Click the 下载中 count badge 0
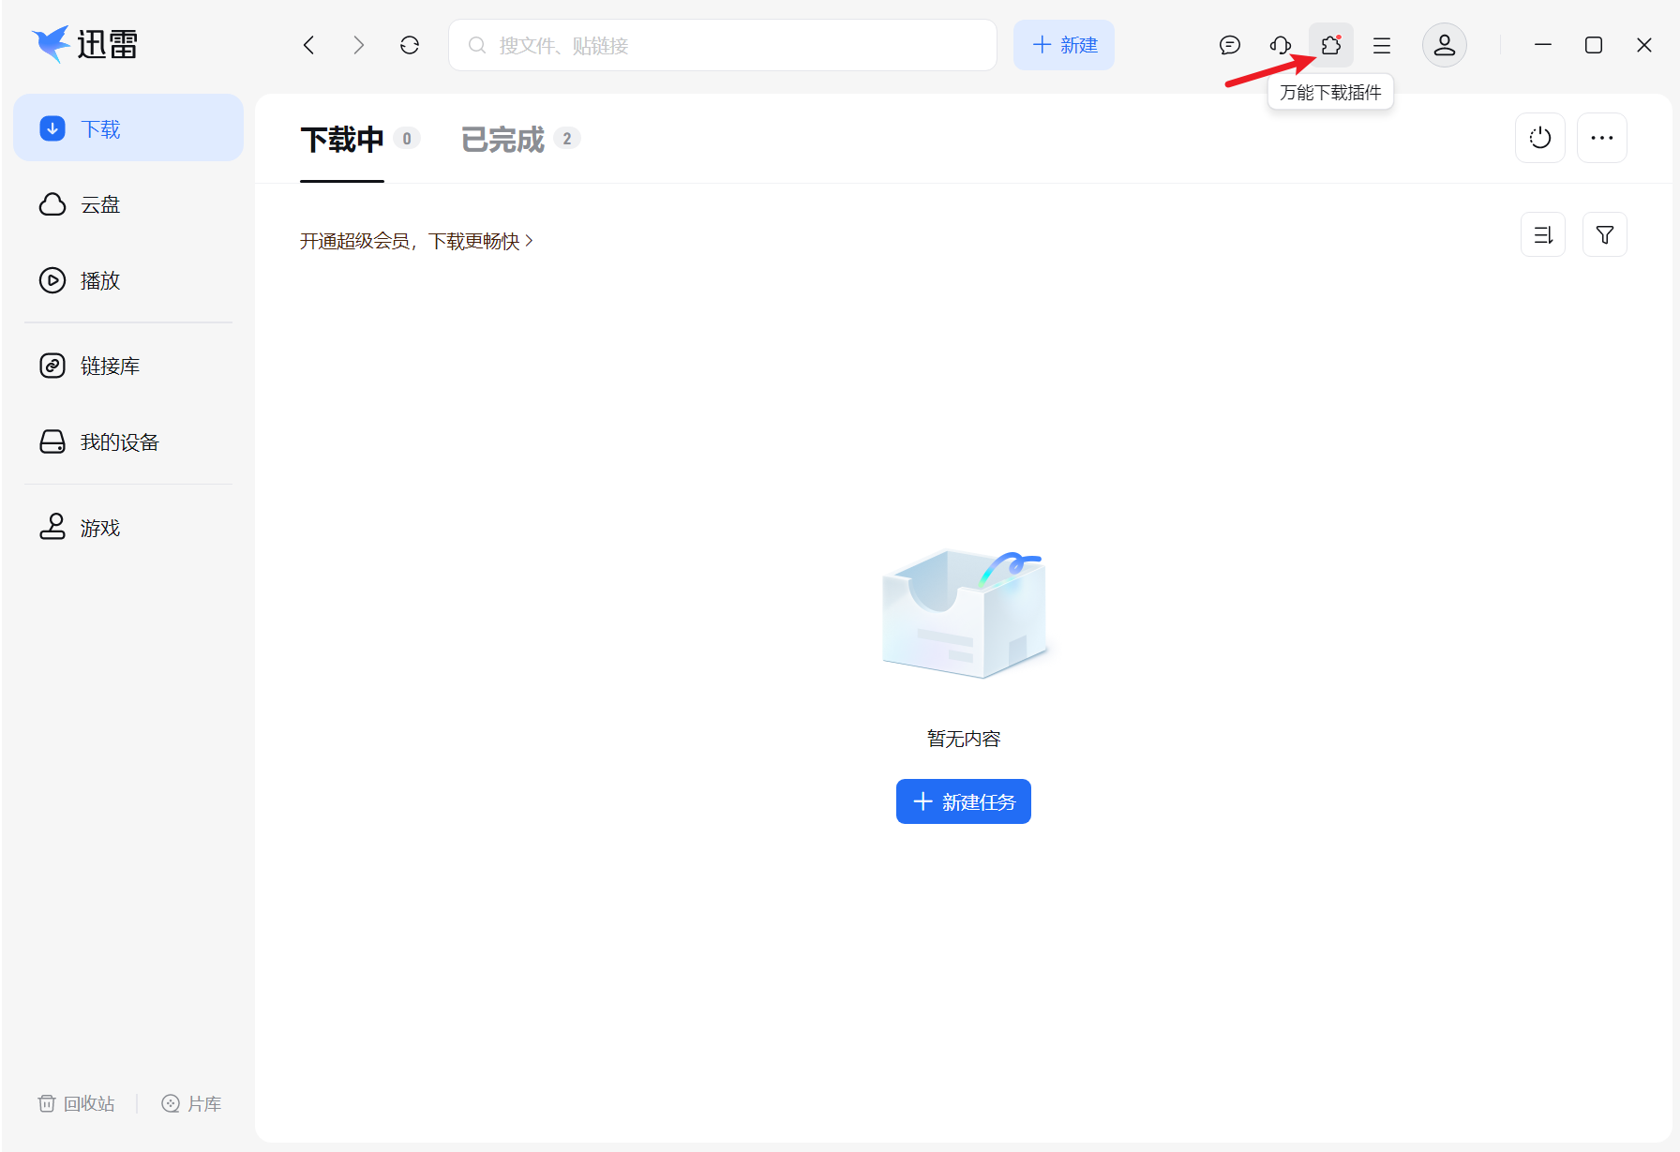This screenshot has width=1680, height=1152. [x=407, y=139]
